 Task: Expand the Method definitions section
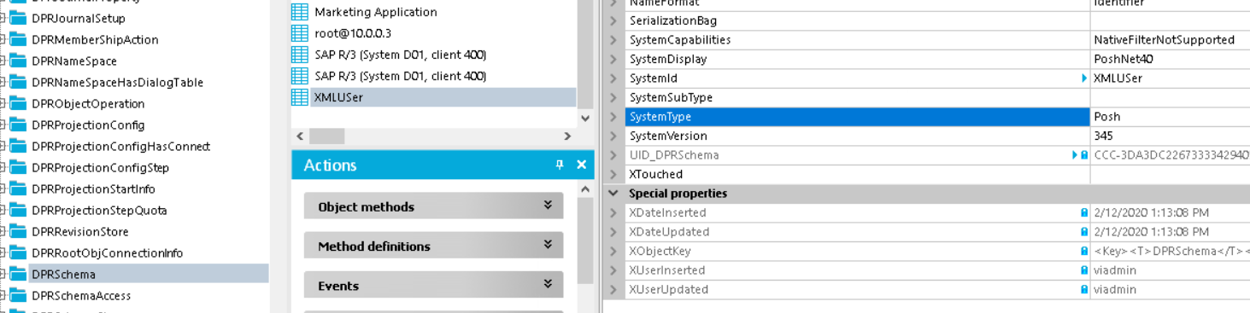pyautogui.click(x=548, y=246)
